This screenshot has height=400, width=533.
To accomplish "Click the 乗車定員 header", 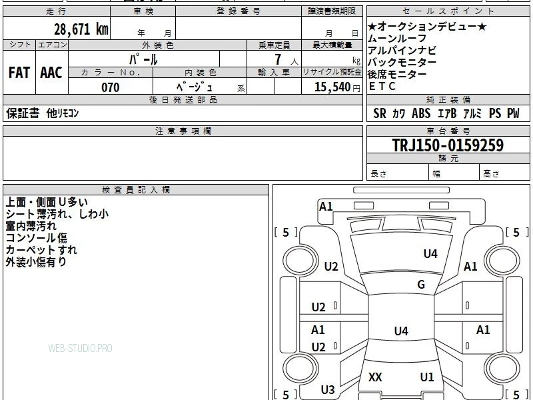I will [274, 45].
